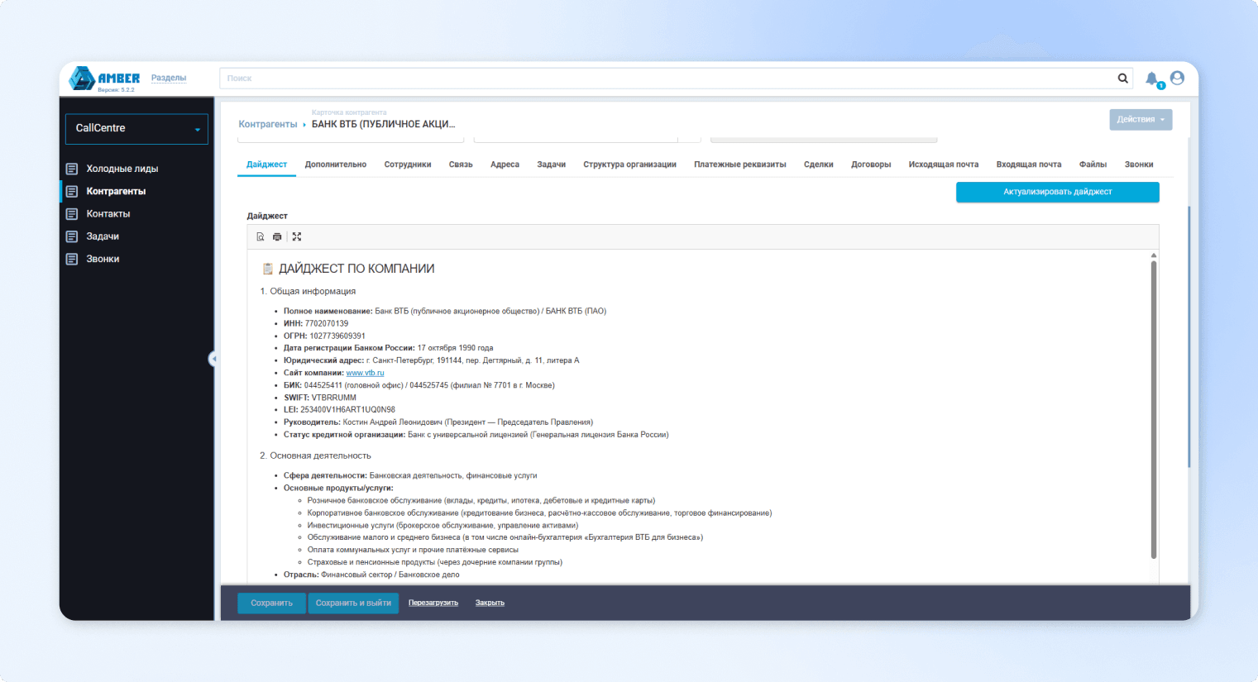This screenshot has height=682, width=1258.
Task: Click Сохранить и выйти button
Action: coord(353,603)
